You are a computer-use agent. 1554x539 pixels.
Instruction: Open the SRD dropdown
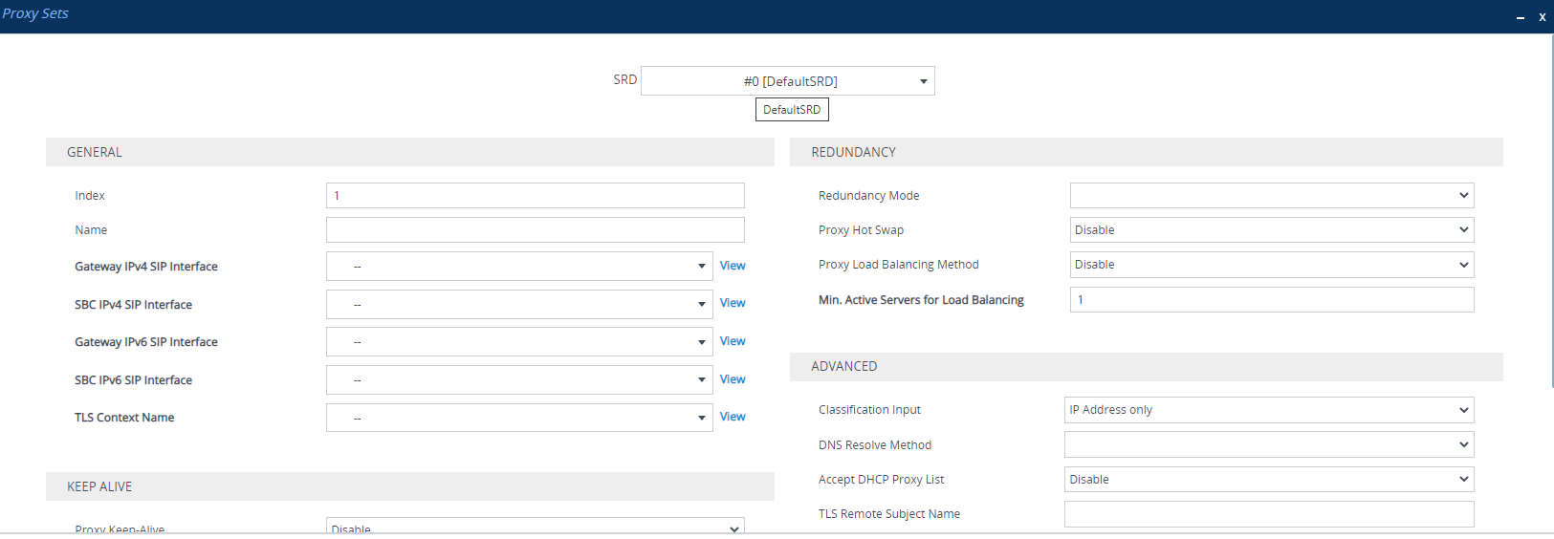[787, 81]
